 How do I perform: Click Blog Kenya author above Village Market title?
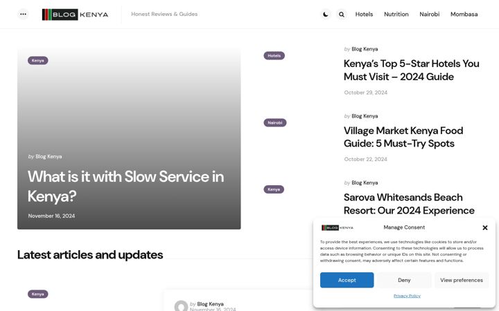(x=365, y=116)
